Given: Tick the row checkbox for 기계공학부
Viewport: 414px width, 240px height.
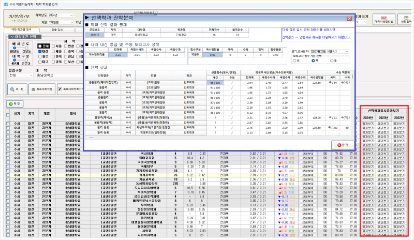Looking at the screenshot, I should pyautogui.click(x=8, y=175).
